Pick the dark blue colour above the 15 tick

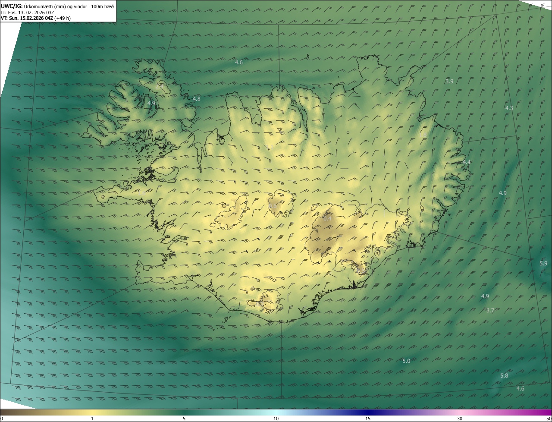pyautogui.click(x=368, y=413)
